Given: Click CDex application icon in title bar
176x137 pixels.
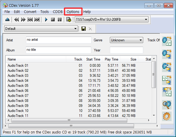Looking at the screenshot, I should pos(5,5).
